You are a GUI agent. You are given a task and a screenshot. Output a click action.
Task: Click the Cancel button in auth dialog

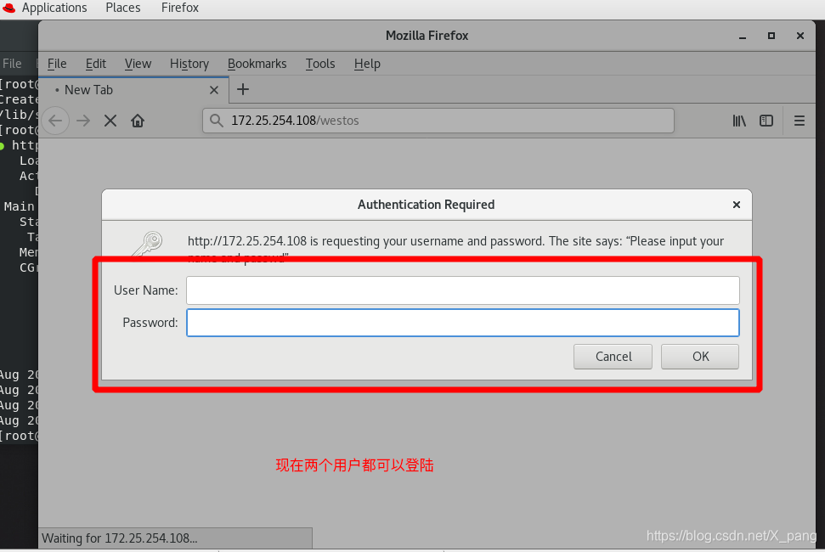613,357
